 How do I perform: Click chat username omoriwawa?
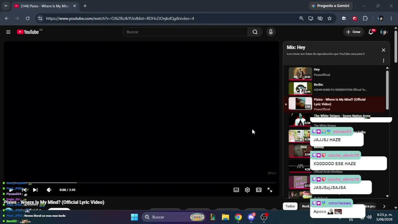tap(339, 203)
